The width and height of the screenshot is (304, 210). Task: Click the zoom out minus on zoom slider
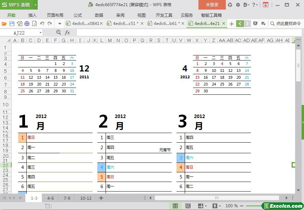coord(242,206)
